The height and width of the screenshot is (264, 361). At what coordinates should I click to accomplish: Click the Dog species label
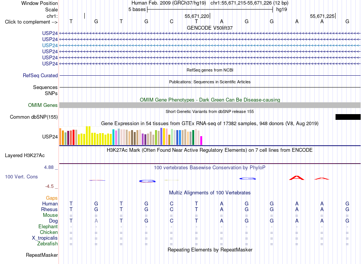(x=53, y=221)
